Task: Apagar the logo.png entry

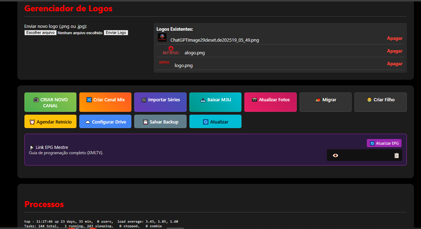Action: tap(394, 64)
